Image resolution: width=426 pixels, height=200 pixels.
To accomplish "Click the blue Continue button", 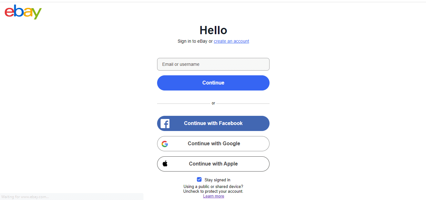I will pos(213,83).
